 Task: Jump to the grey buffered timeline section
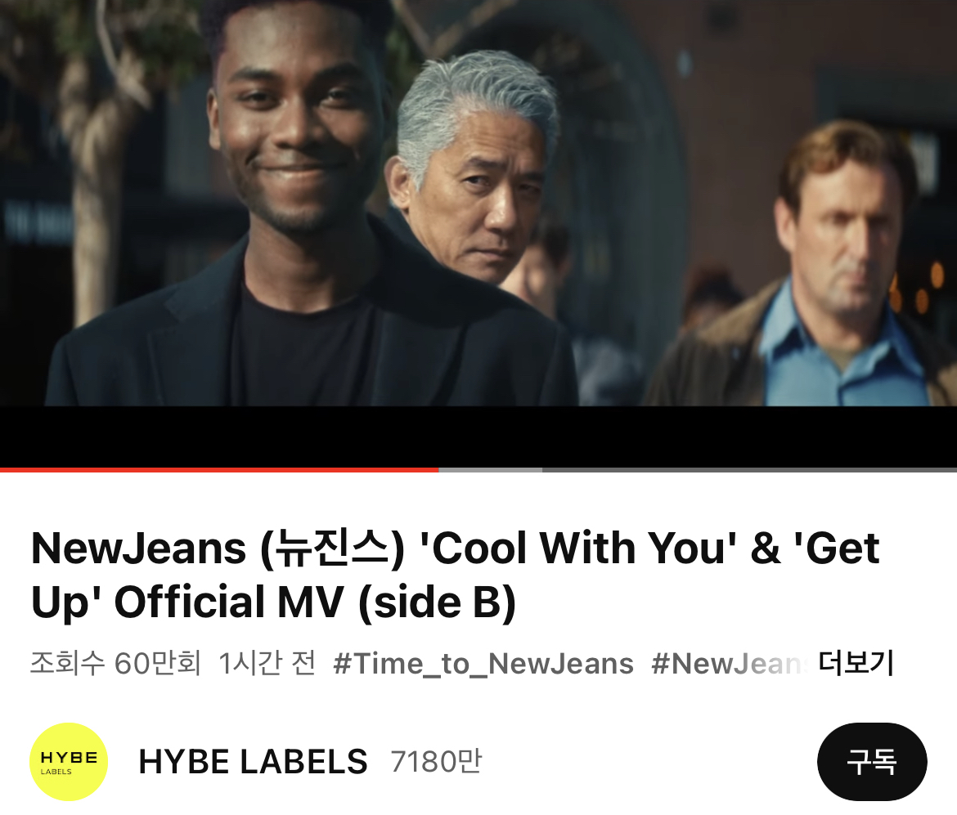pyautogui.click(x=490, y=470)
